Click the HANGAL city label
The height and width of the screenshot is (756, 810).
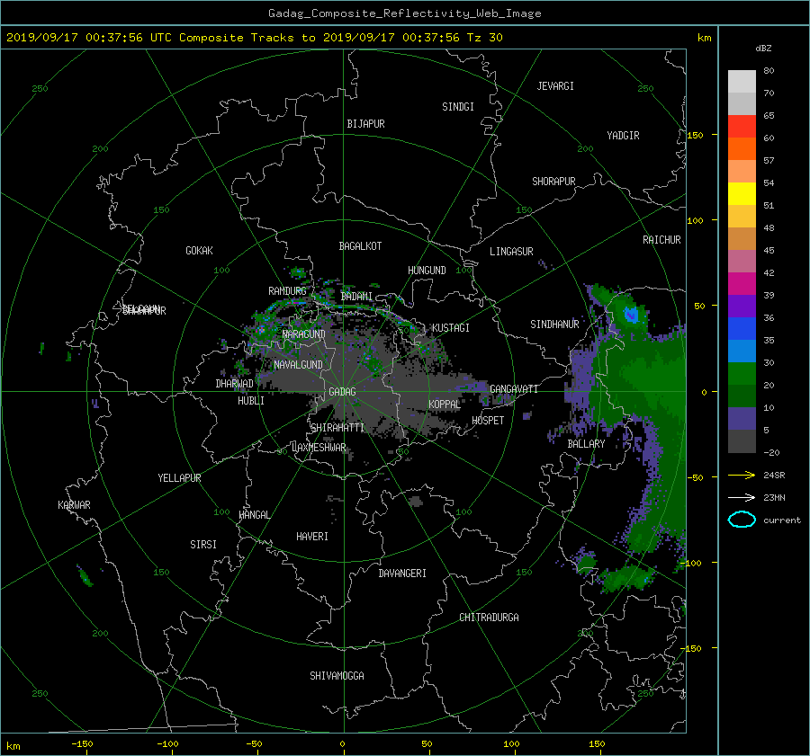tap(254, 515)
